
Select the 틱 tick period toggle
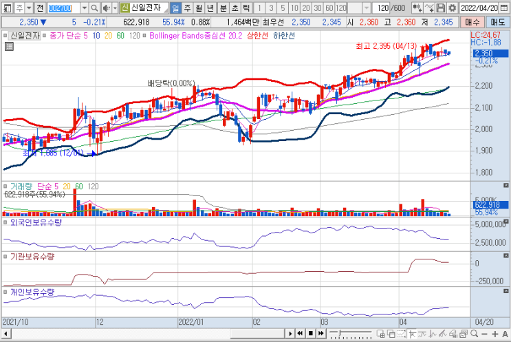[247, 8]
